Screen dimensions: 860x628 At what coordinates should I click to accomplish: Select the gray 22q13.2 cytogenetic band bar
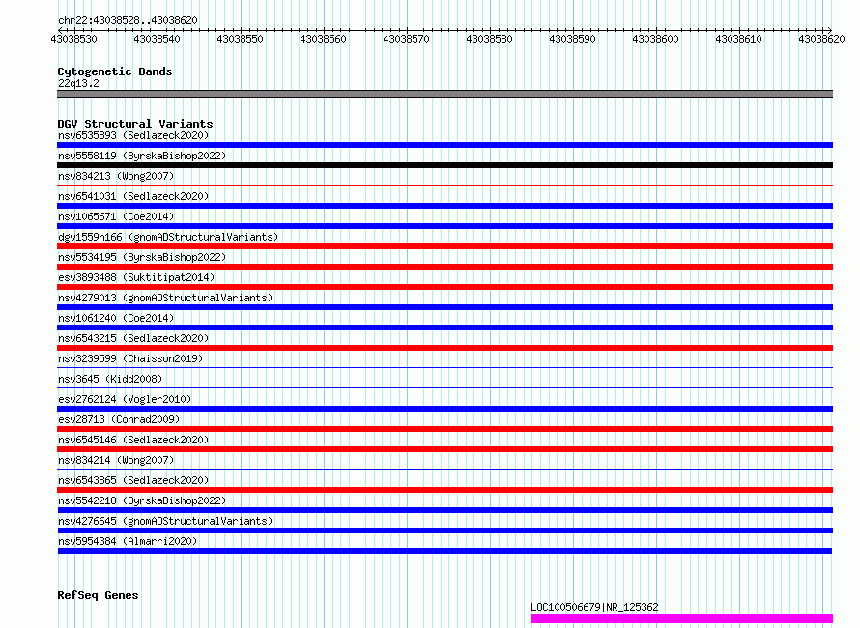(x=444, y=94)
